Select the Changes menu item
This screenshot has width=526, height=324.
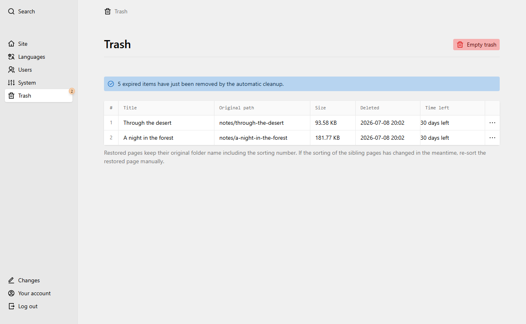[39, 280]
